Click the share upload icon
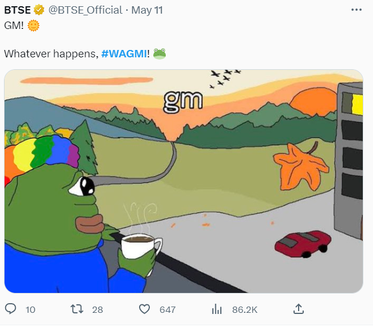 (x=298, y=309)
